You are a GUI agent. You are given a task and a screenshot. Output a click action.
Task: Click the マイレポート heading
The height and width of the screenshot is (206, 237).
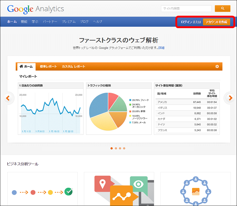coord(28,76)
